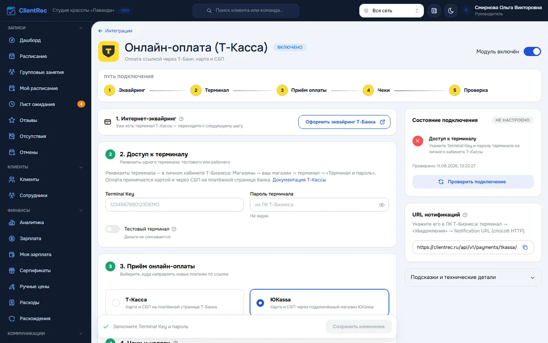Collapse the КЛИЕНТЫ sidebar group
This screenshot has height=343, width=548.
(81, 167)
